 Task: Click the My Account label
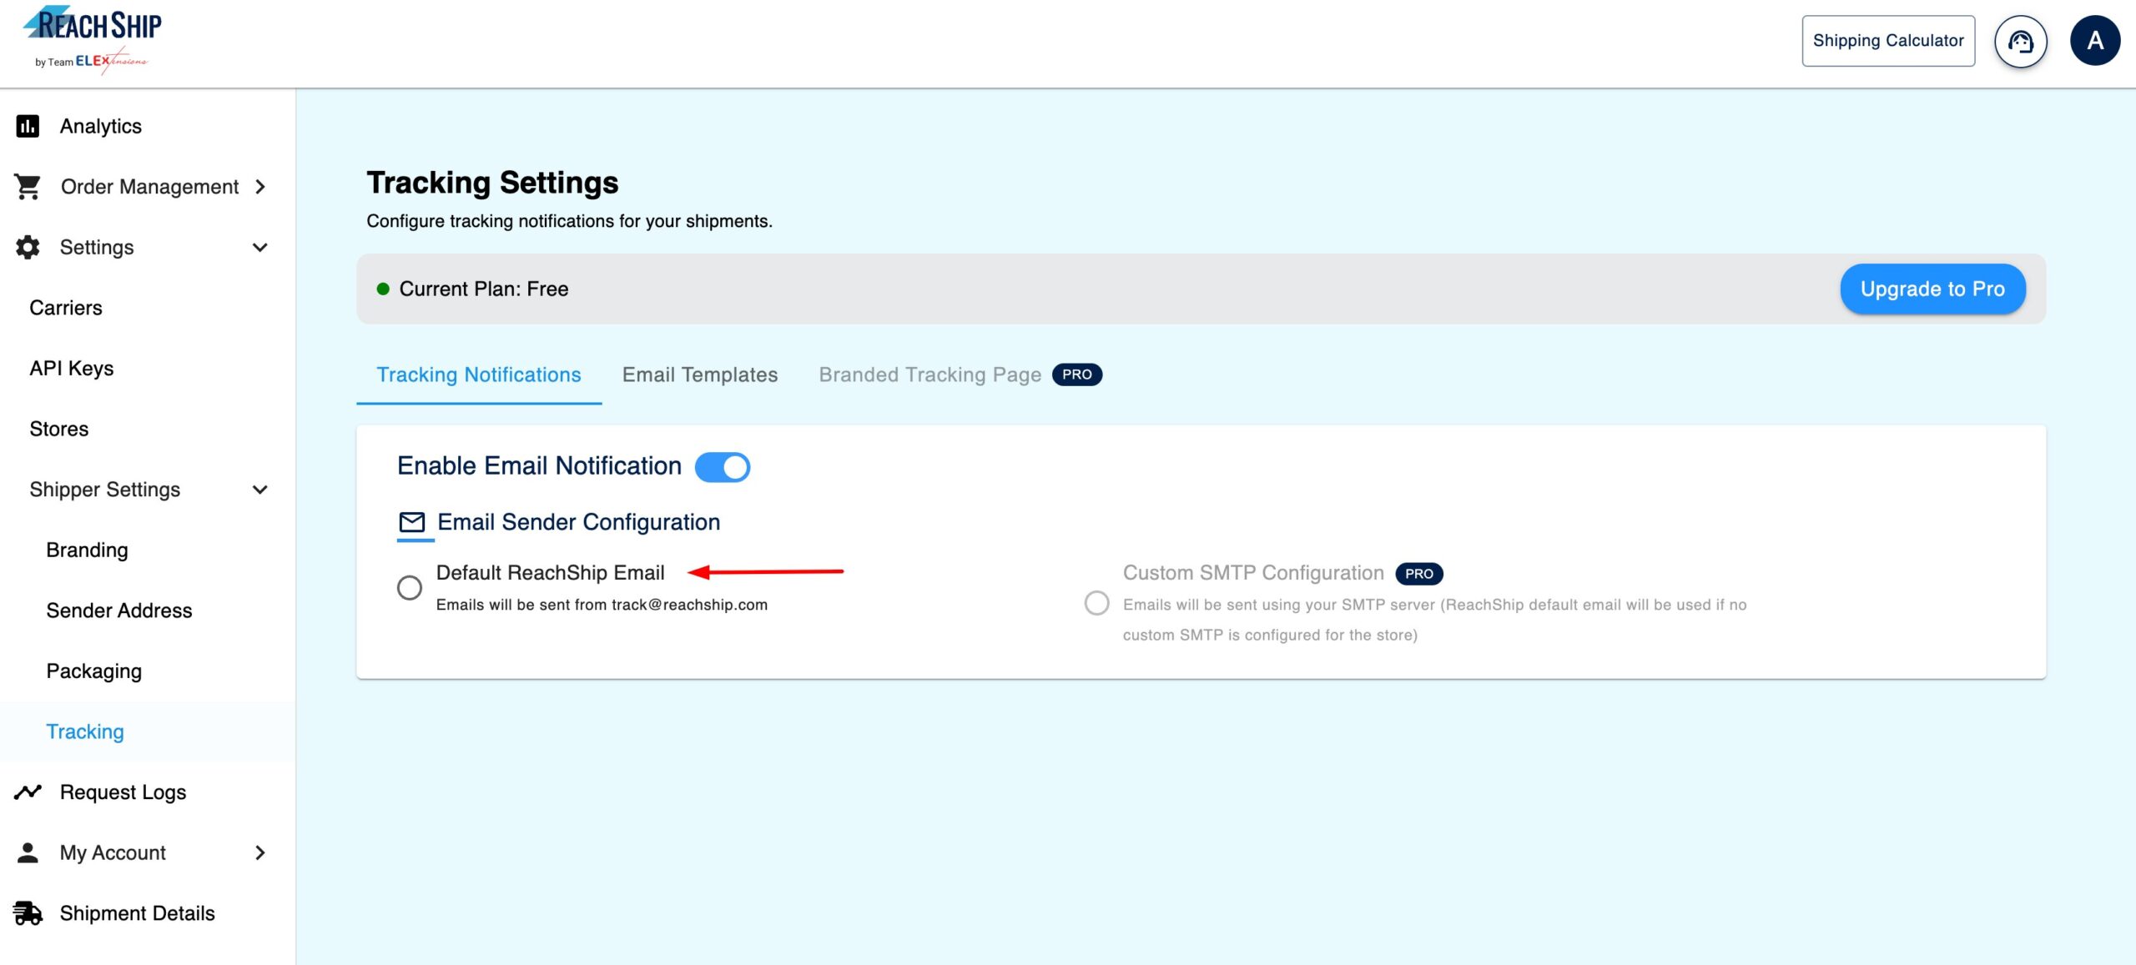tap(113, 852)
